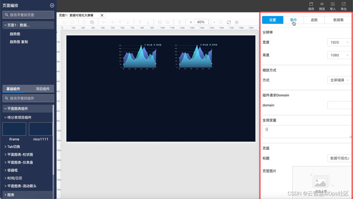Select the iframe component thumbnail
Image resolution: width=353 pixels, height=199 pixels.
14,129
